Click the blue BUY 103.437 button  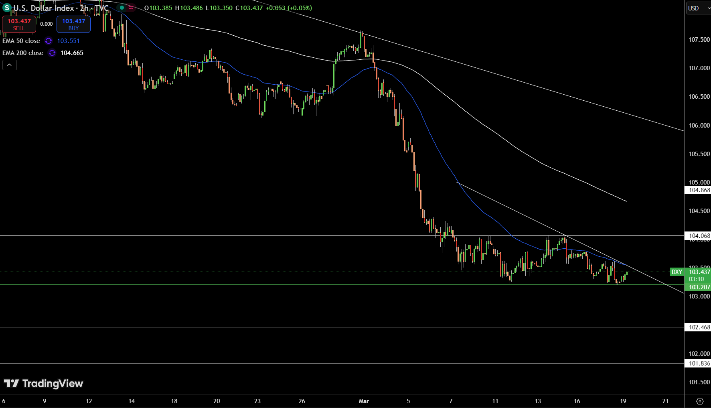point(73,24)
